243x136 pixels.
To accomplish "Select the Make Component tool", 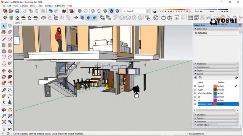I will pos(10,26).
